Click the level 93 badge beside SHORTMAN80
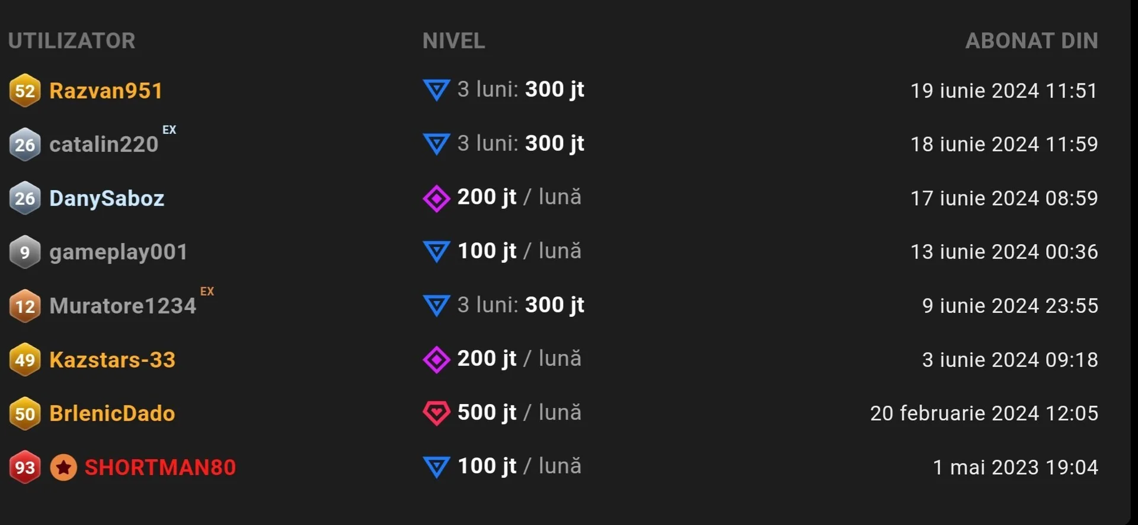Screen dimensions: 1138x525 25,468
